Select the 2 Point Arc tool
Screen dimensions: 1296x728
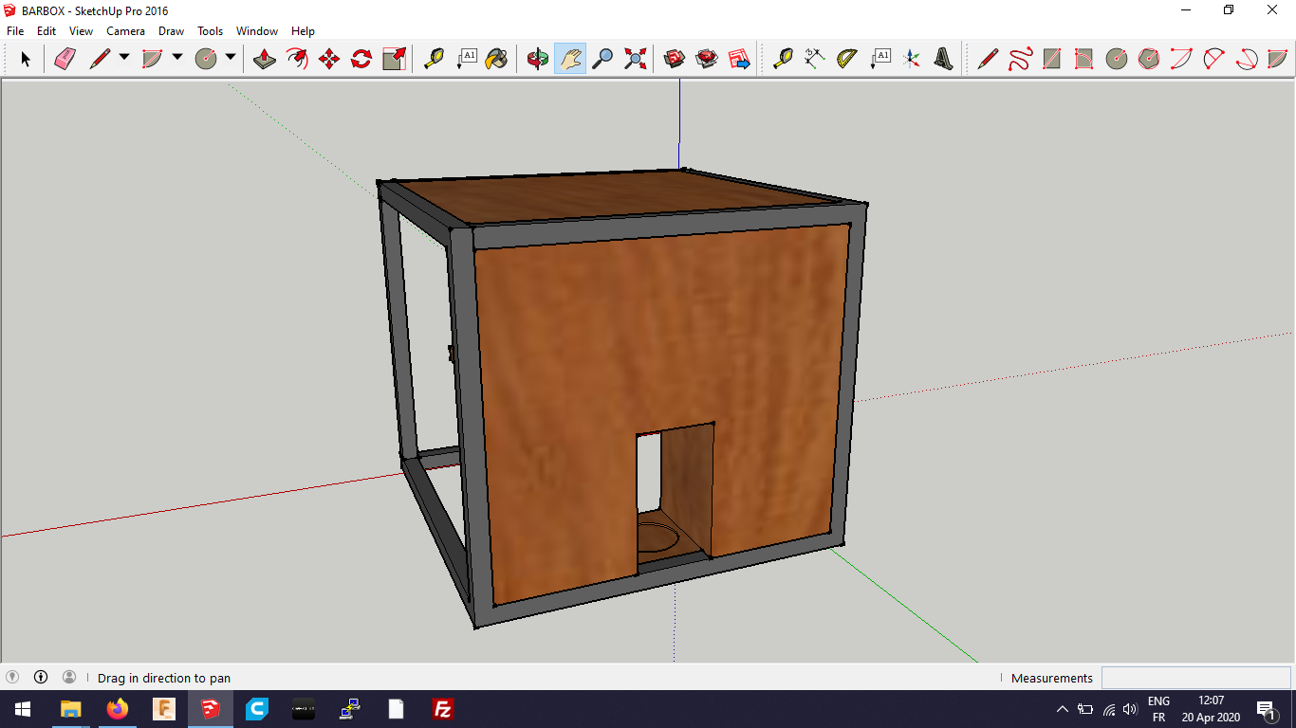tap(1213, 59)
